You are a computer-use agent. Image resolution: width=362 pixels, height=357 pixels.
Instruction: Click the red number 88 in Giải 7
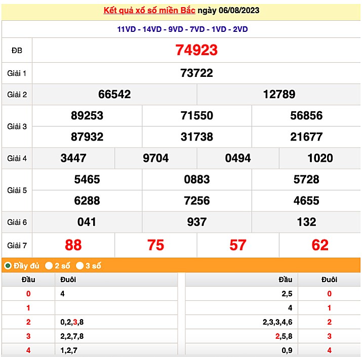point(73,245)
